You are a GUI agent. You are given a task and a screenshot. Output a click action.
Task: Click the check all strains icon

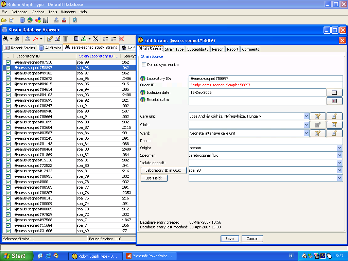tap(106, 39)
